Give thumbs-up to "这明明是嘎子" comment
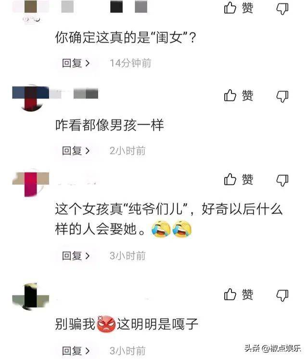The width and height of the screenshot is (308, 359). (230, 294)
